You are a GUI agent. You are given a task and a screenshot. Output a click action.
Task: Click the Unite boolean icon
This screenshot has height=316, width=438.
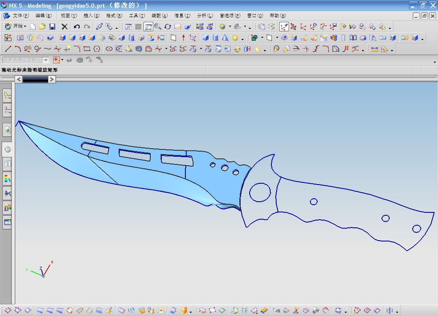pyautogui.click(x=254, y=38)
